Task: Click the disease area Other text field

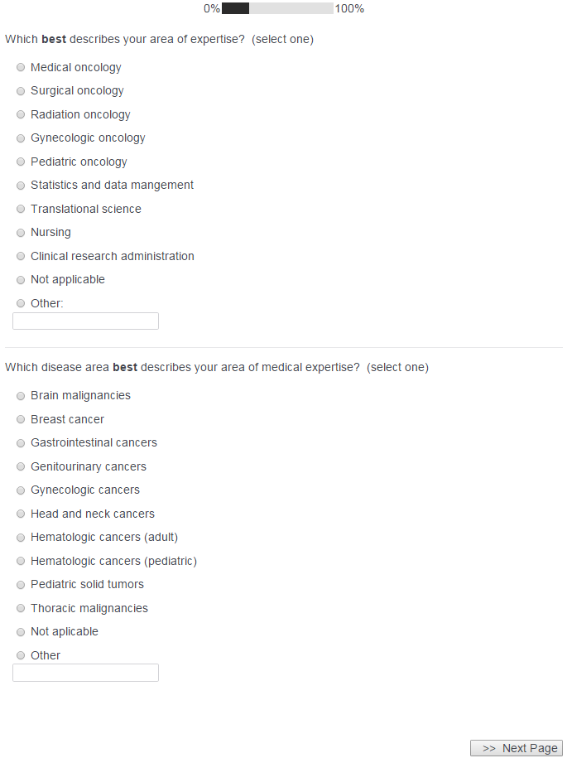Action: (x=85, y=673)
